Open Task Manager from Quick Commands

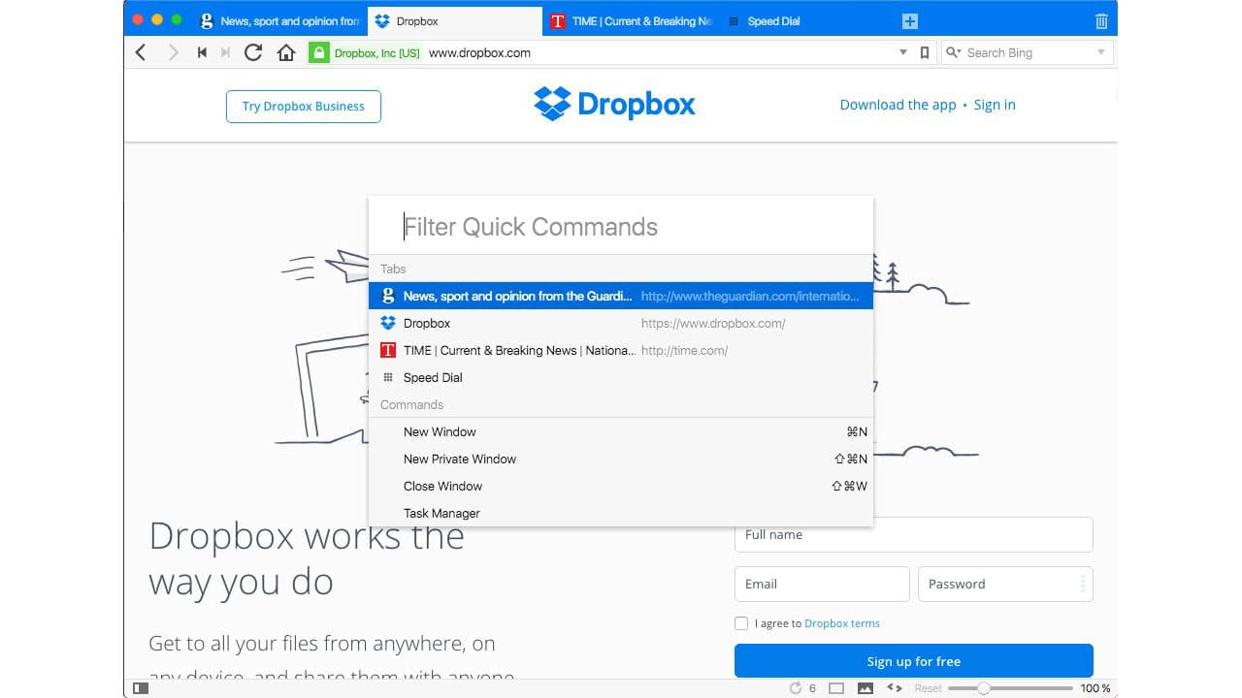(x=621, y=513)
